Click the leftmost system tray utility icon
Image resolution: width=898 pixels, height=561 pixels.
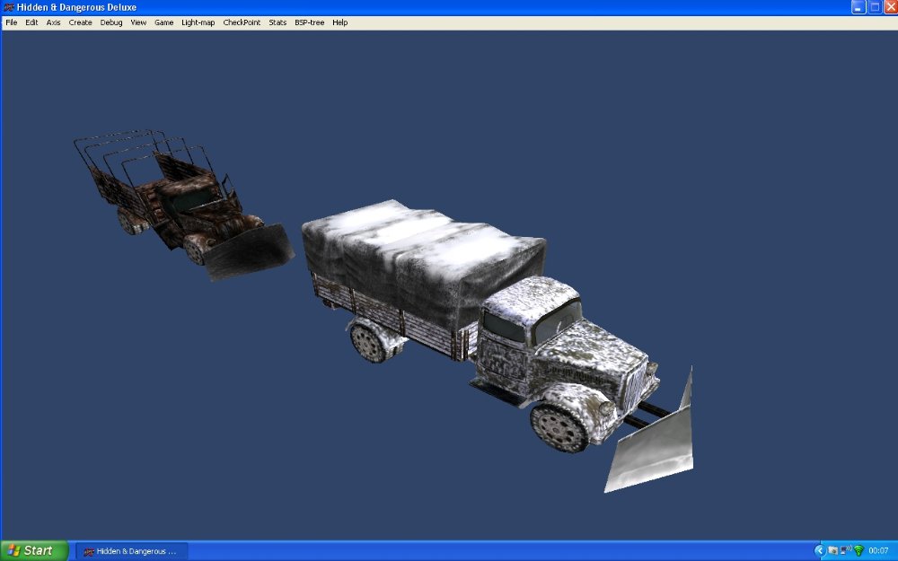click(x=832, y=550)
